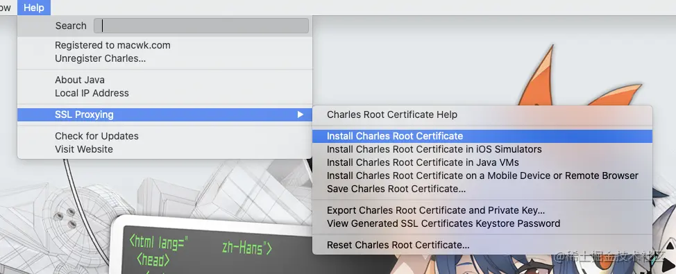Open the Help menu in menu bar
676x274 pixels.
coord(34,8)
